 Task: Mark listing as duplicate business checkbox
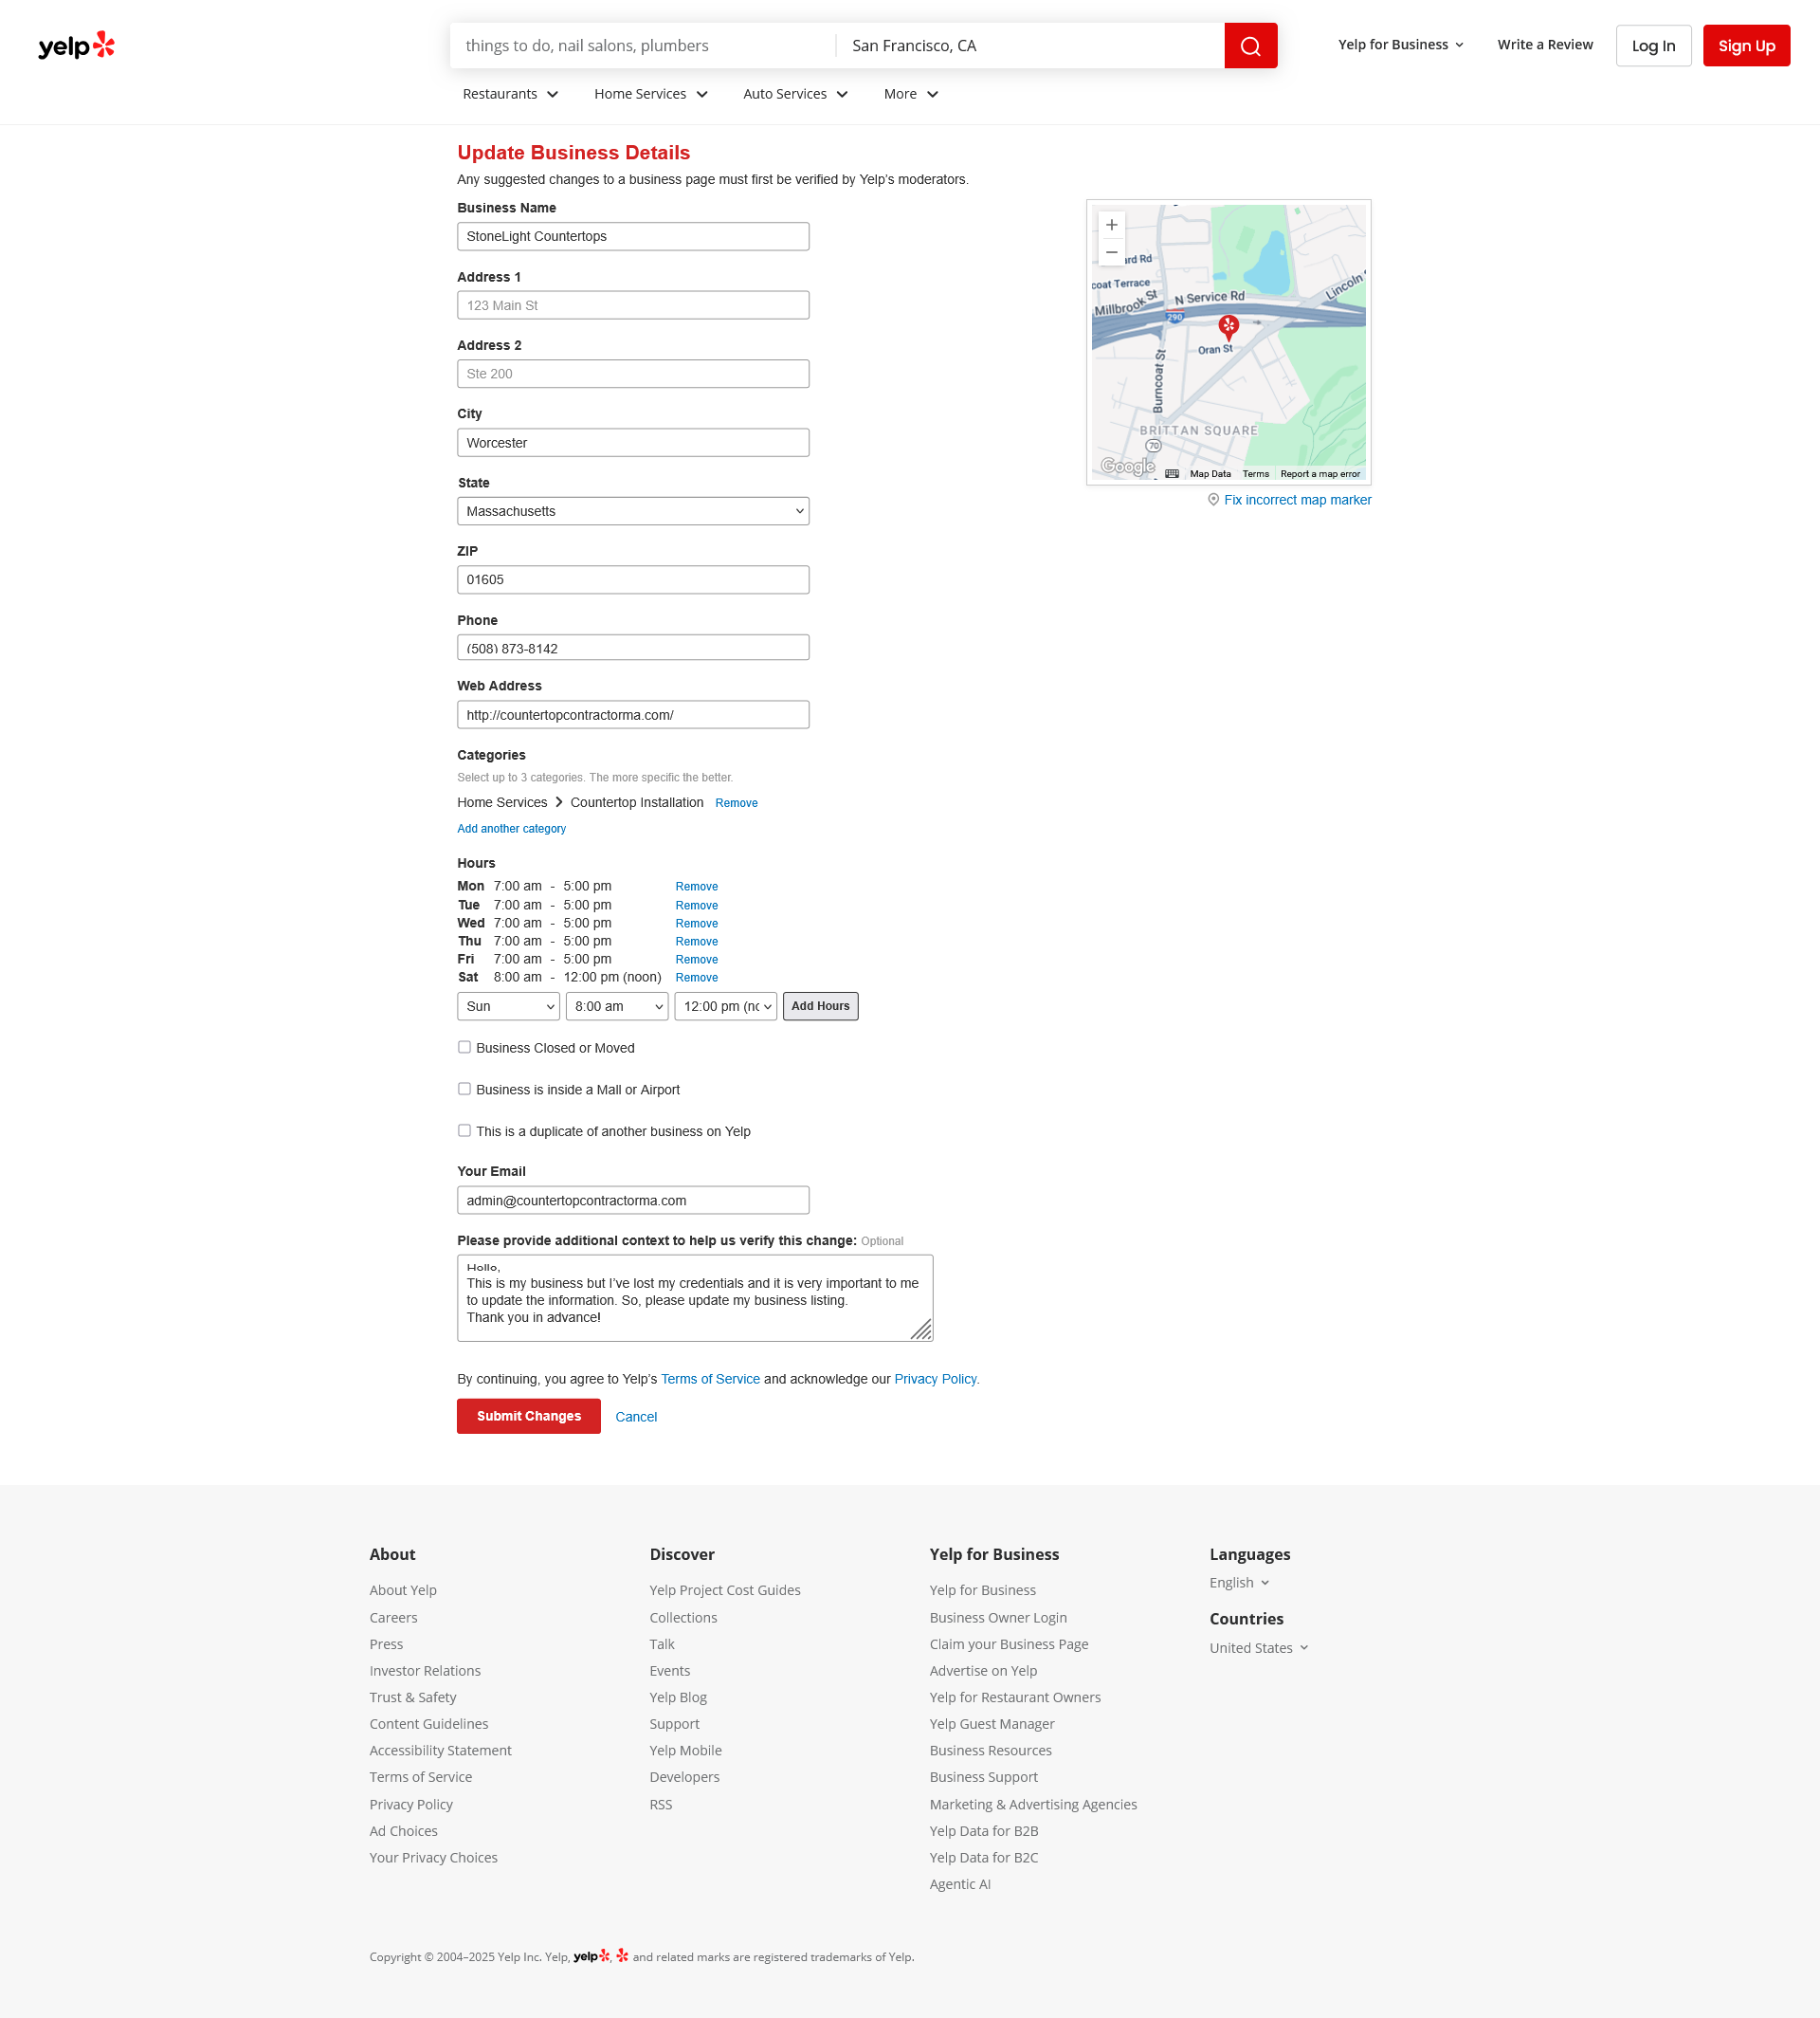tap(464, 1131)
